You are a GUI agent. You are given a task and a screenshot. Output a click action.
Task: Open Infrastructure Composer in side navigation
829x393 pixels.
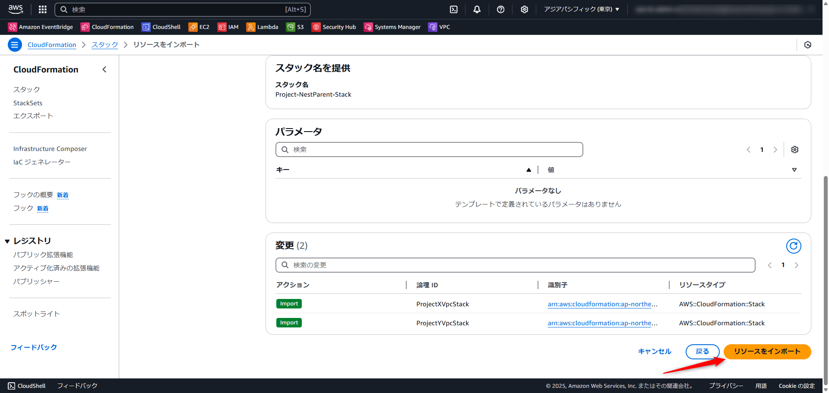50,148
